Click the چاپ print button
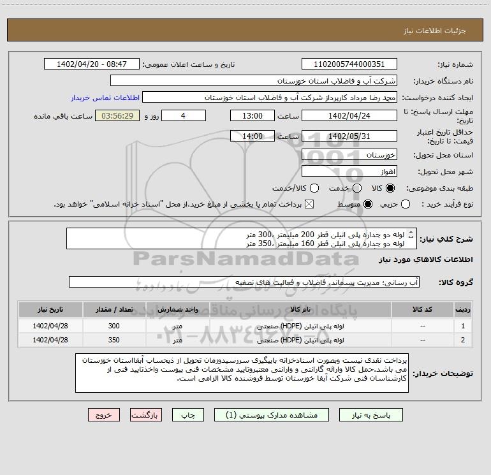This screenshot has height=475, width=491. pyautogui.click(x=188, y=415)
